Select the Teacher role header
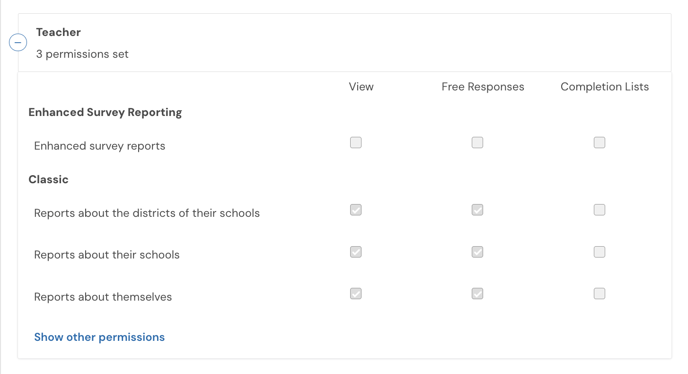Screen dimensions: 688x374 pyautogui.click(x=58, y=32)
